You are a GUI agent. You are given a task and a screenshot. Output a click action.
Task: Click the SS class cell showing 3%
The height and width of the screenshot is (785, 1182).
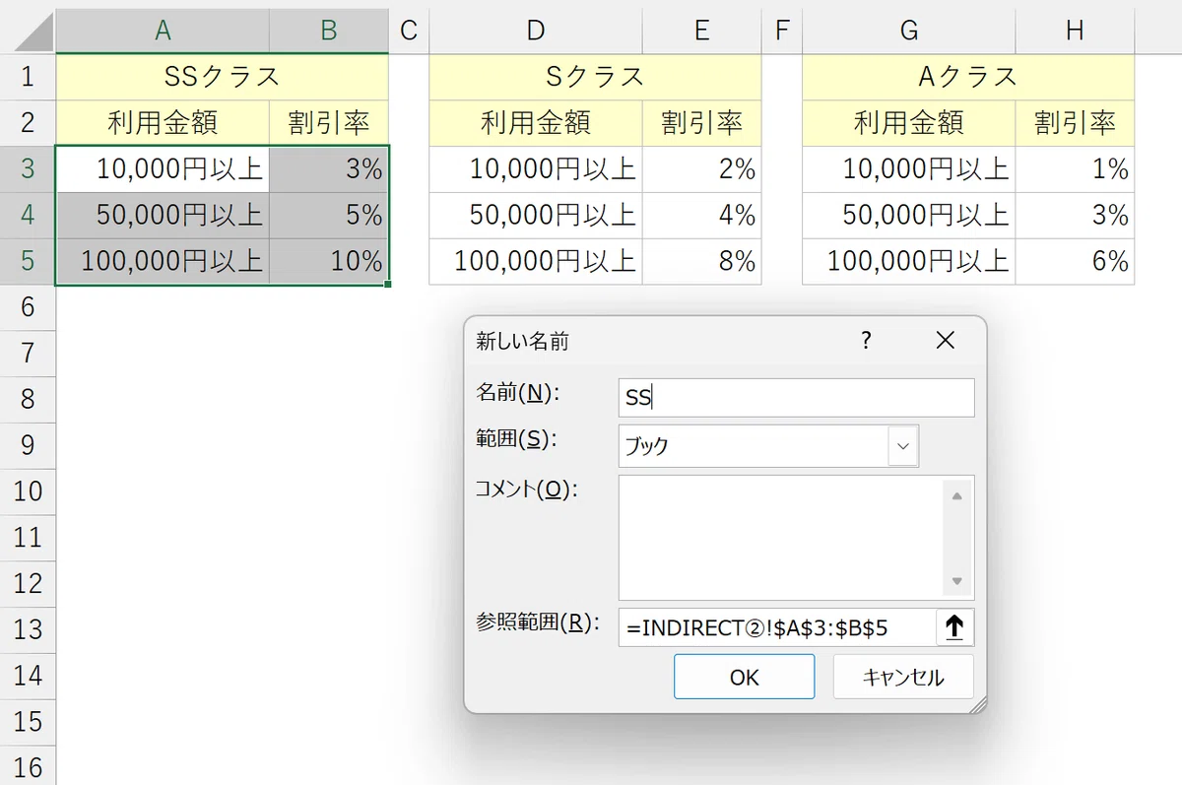(329, 169)
